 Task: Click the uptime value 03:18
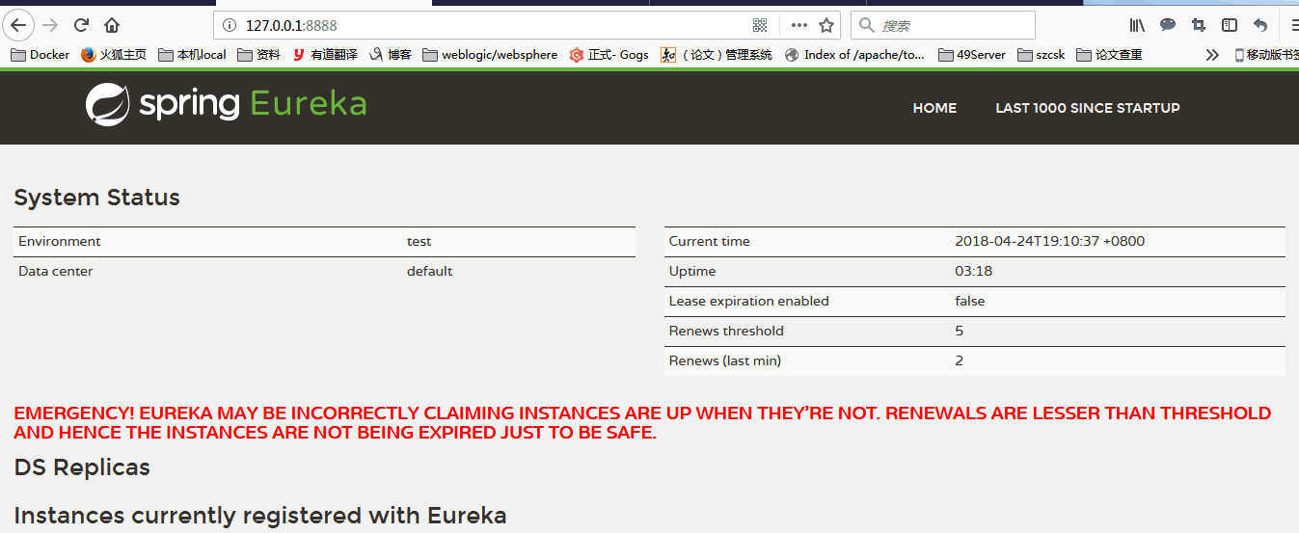(x=973, y=271)
